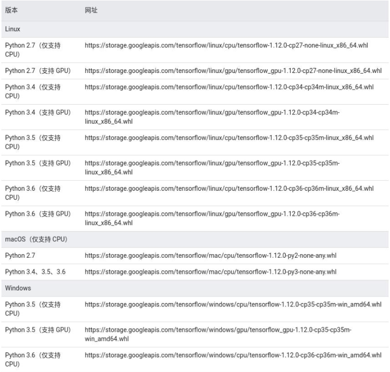
Task: Click Linux Python 3.4（仅支持 CPU）version cell
Action: pyautogui.click(x=33, y=92)
